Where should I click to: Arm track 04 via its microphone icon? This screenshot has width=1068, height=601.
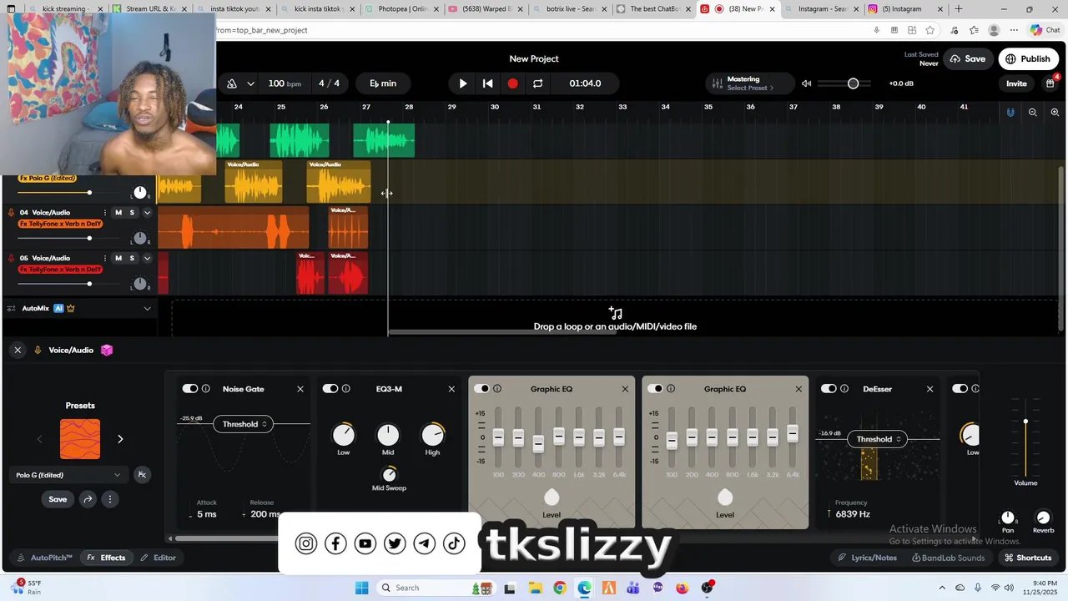(x=12, y=213)
